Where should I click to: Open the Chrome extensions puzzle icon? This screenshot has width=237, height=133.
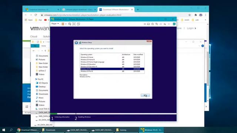point(196,15)
